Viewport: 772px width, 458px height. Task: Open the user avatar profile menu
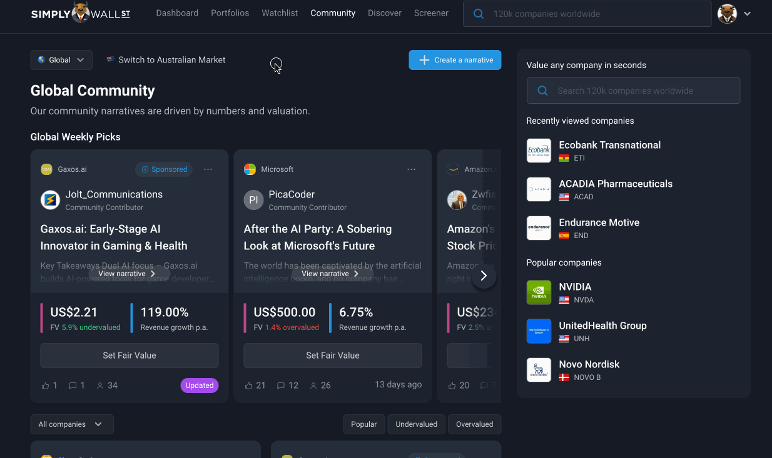coord(727,14)
